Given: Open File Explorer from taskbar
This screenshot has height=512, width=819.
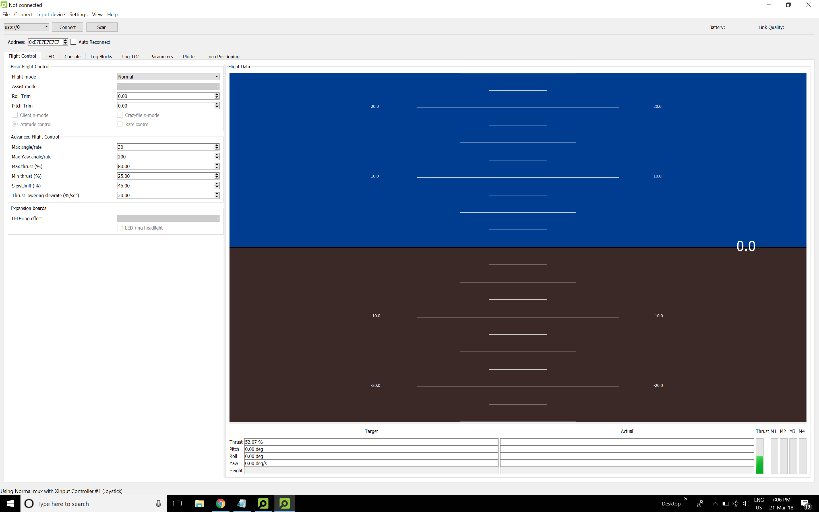Looking at the screenshot, I should point(199,503).
